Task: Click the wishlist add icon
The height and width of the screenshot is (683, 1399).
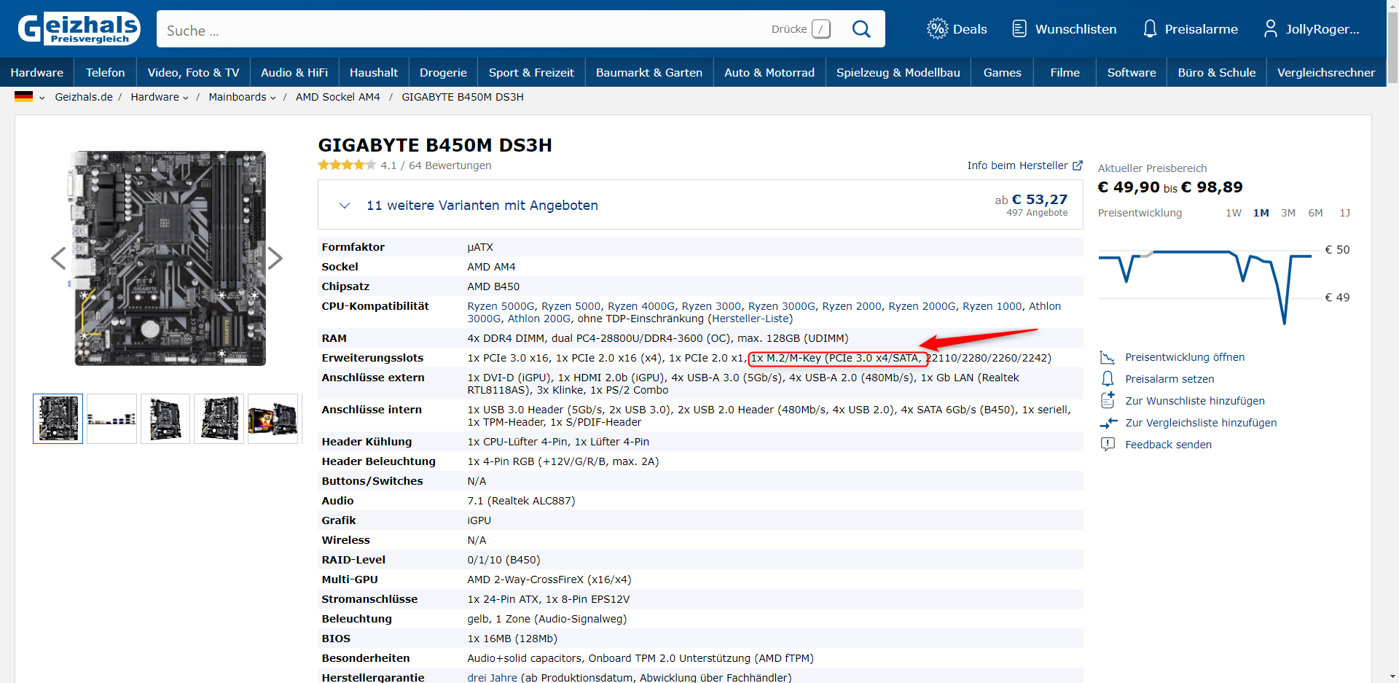Action: tap(1108, 400)
